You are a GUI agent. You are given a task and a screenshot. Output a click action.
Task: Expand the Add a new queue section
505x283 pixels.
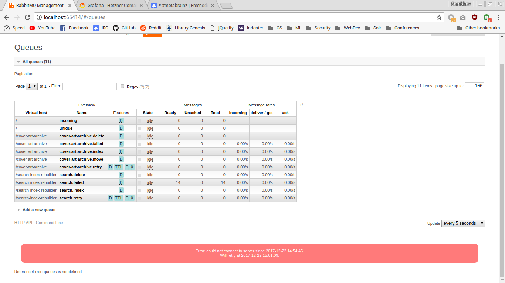coord(36,210)
